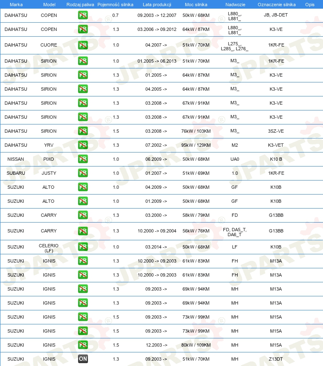The width and height of the screenshot is (323, 366).
Task: Click petrol icon in Sirion 3SZ-VE row
Action: click(83, 131)
